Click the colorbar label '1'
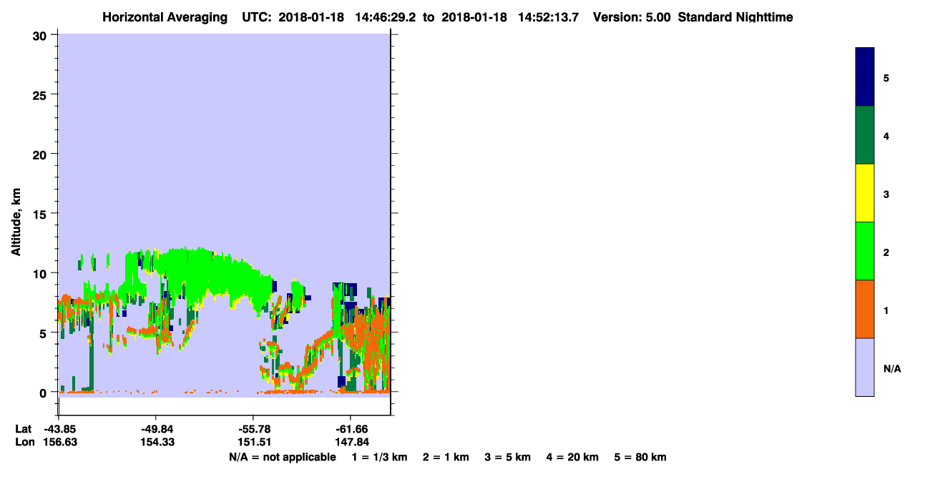The image size is (930, 477). 886,310
